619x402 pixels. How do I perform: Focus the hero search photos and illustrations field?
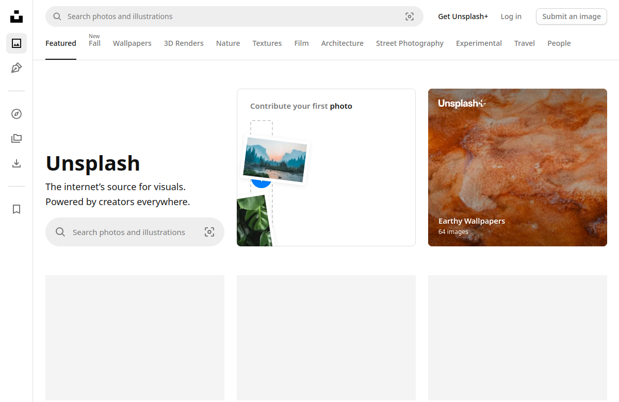tap(135, 232)
